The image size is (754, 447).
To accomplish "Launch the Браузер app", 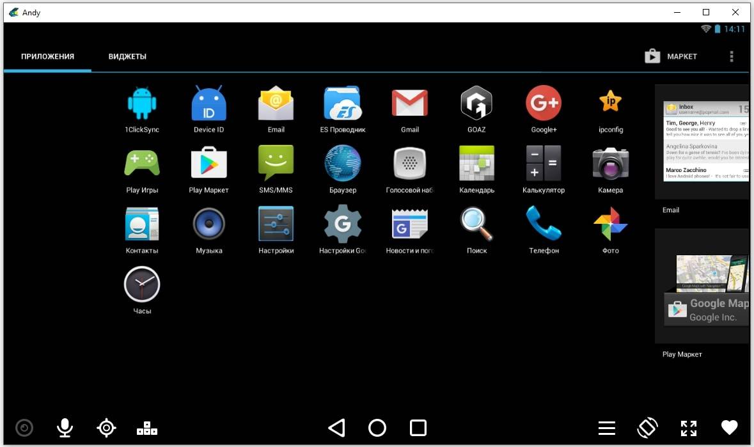I will pos(342,164).
